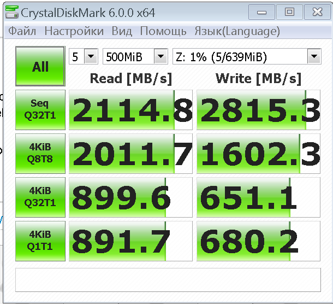Click the Seq write result 2815.3
This screenshot has height=304, width=333.
[258, 110]
